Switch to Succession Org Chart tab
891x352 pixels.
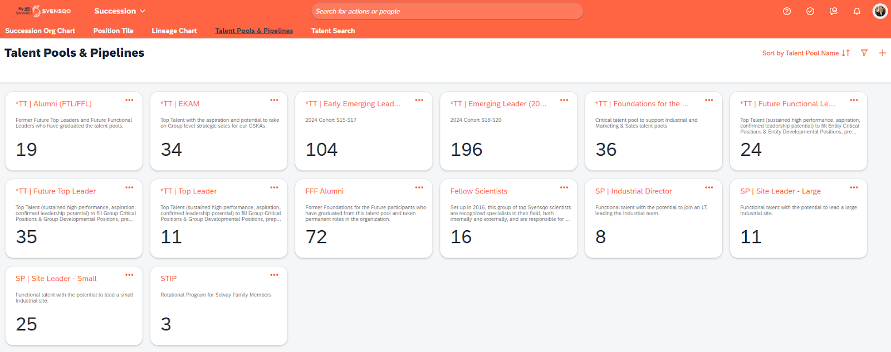(x=40, y=31)
